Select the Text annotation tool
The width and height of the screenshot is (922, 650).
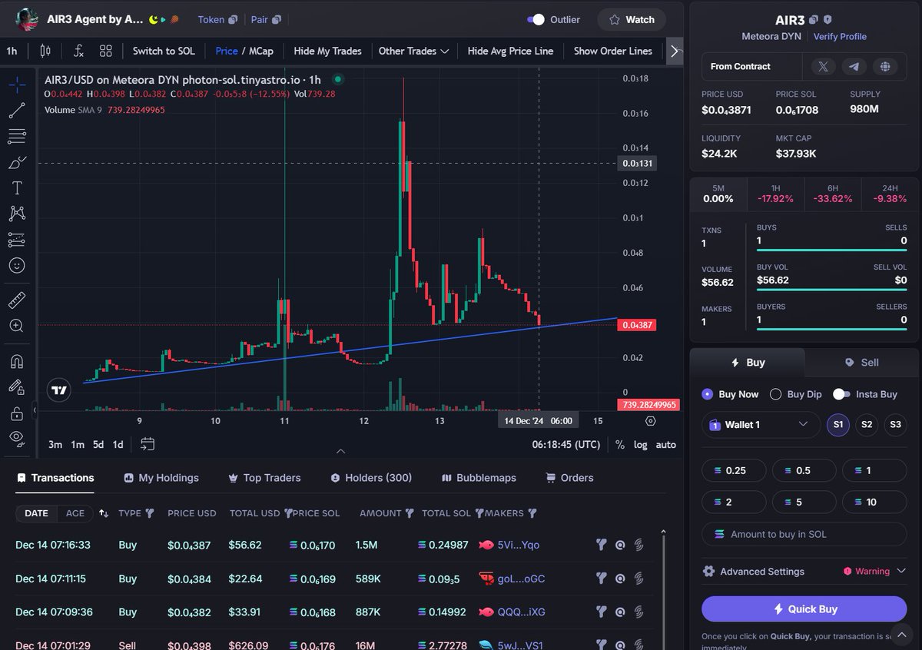[x=17, y=188]
